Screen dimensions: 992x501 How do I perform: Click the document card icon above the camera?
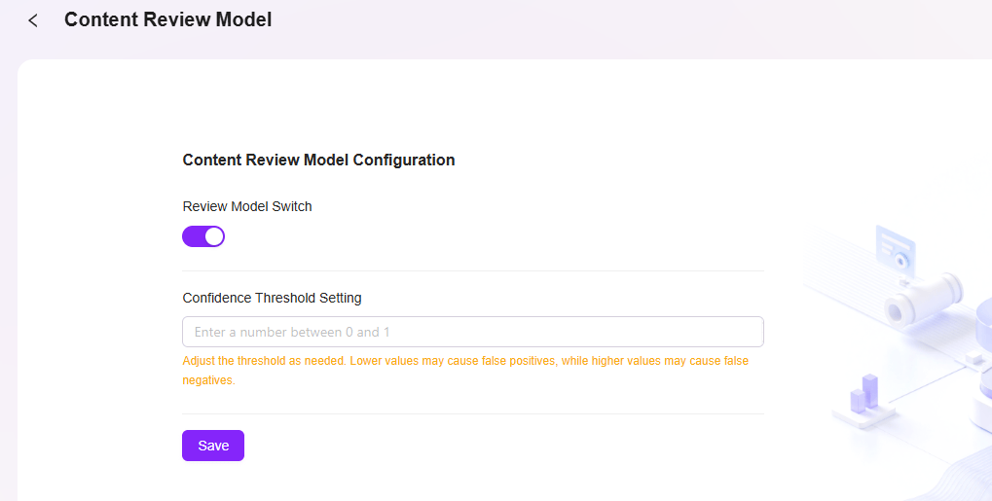click(x=896, y=247)
